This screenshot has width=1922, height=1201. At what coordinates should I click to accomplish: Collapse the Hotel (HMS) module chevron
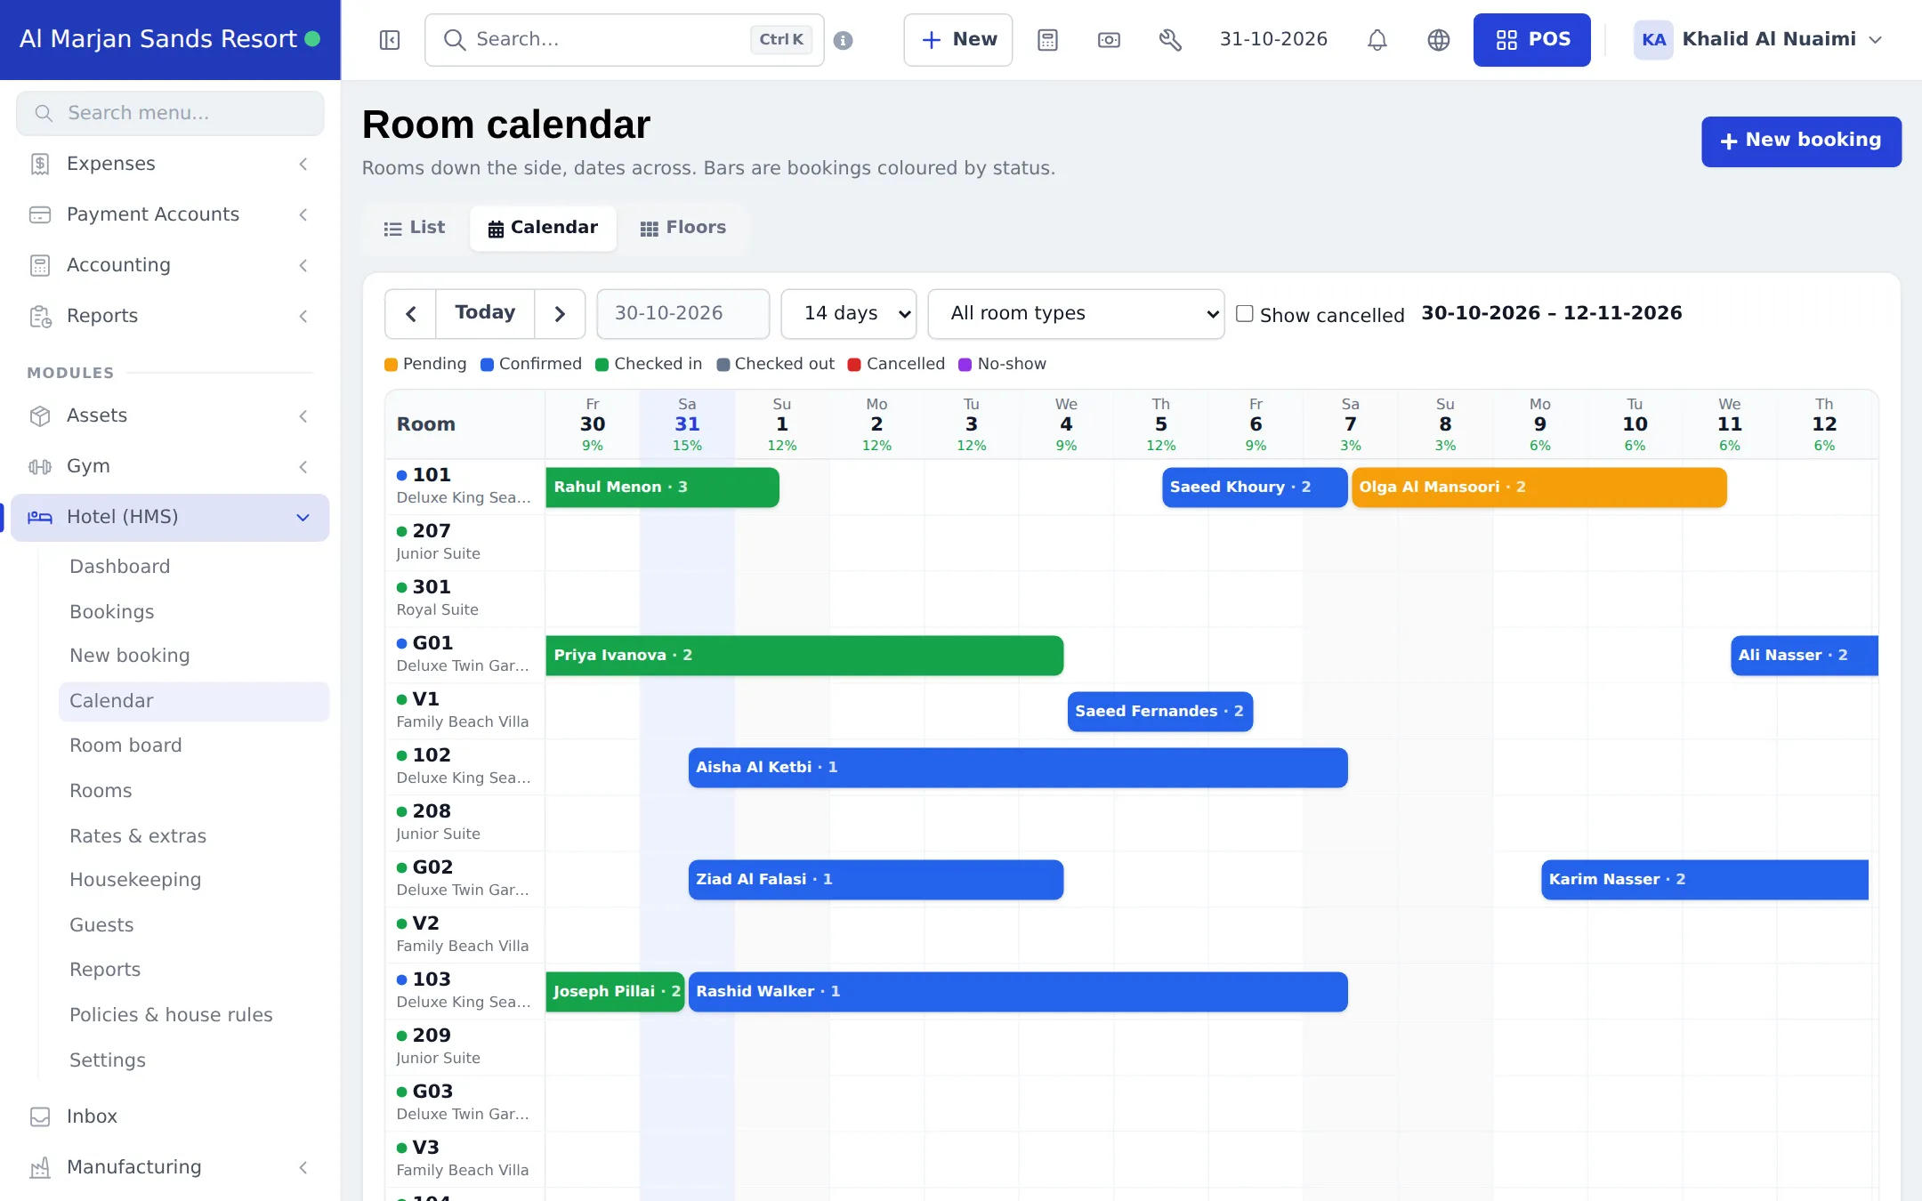[303, 518]
